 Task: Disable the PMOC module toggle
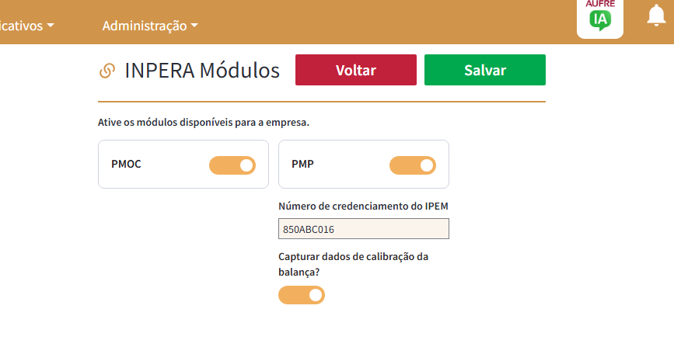point(232,165)
